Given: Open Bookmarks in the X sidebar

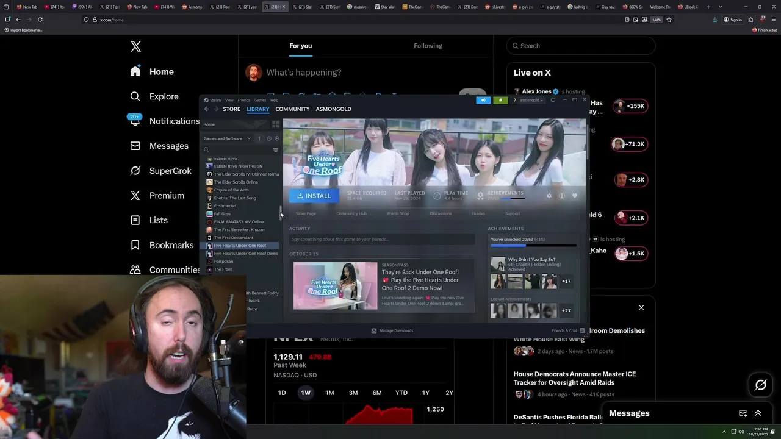Looking at the screenshot, I should (162, 245).
